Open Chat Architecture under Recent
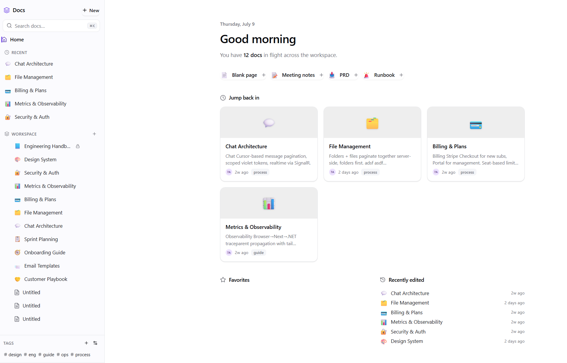The image size is (567, 363). (34, 64)
